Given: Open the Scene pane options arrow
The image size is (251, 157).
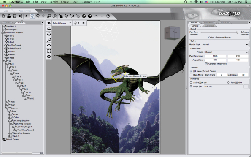Looking at the screenshot, I should 43,22.
